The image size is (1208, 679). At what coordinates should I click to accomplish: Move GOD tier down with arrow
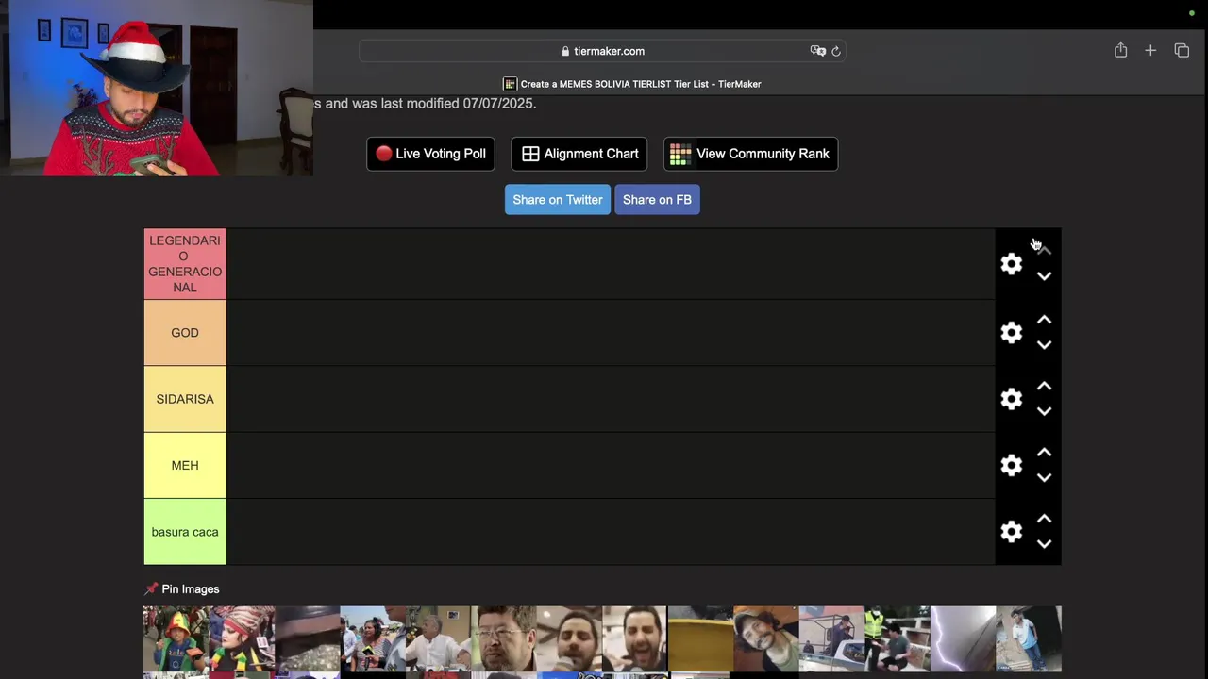click(x=1044, y=345)
